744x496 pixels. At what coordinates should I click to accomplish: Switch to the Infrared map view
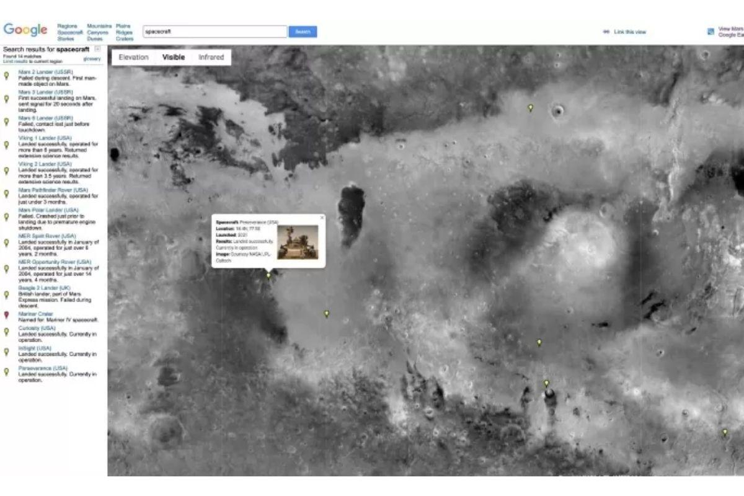[211, 57]
